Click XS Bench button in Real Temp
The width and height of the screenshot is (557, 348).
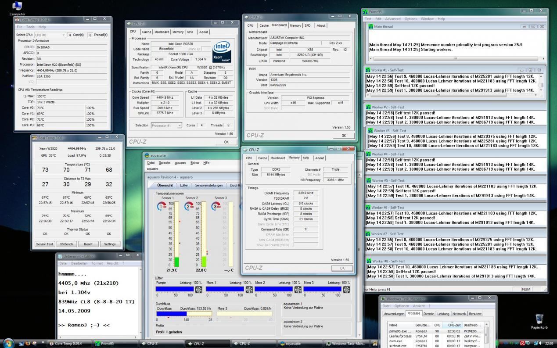click(66, 244)
